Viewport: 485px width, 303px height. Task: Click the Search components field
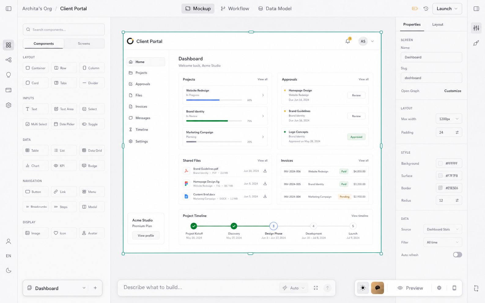pos(64,30)
